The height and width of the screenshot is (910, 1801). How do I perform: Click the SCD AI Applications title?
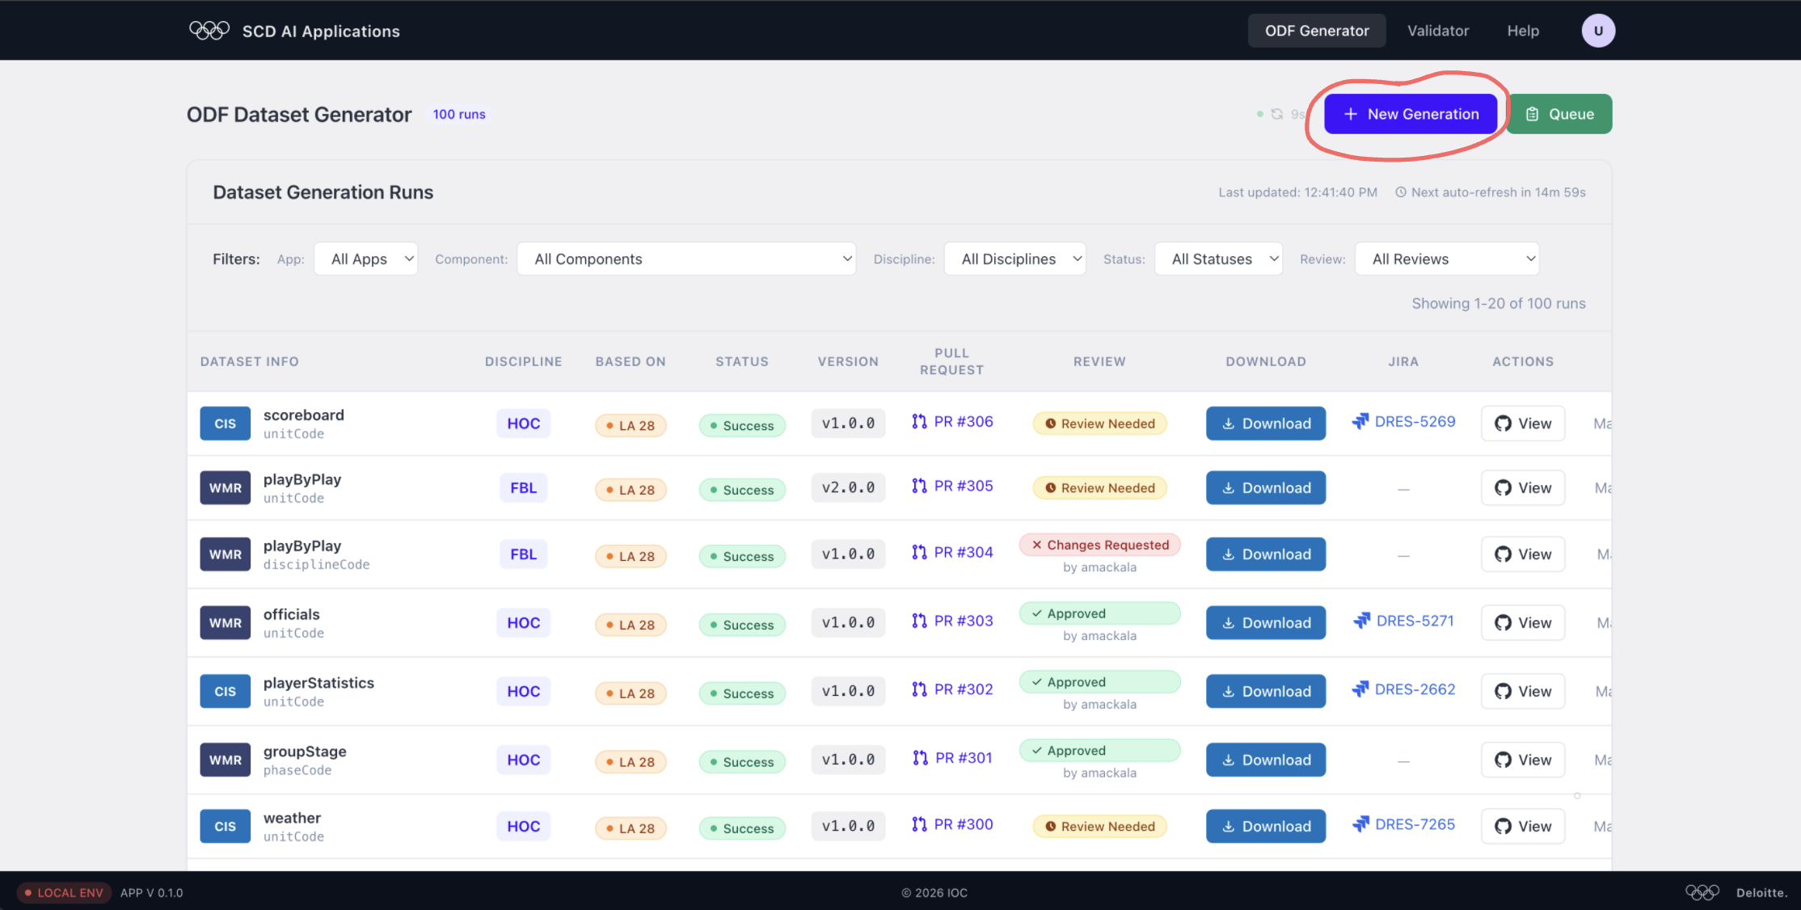[321, 32]
